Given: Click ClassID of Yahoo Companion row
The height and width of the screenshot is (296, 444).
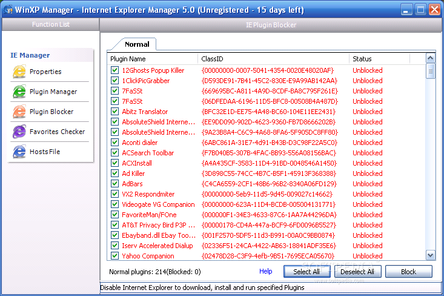Looking at the screenshot, I should 268,256.
